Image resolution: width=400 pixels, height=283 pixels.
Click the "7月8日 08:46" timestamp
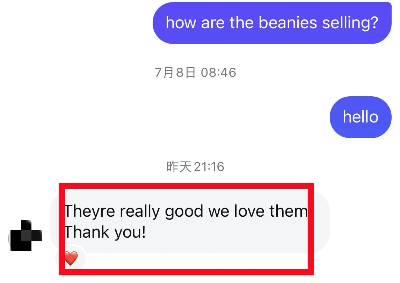point(195,73)
